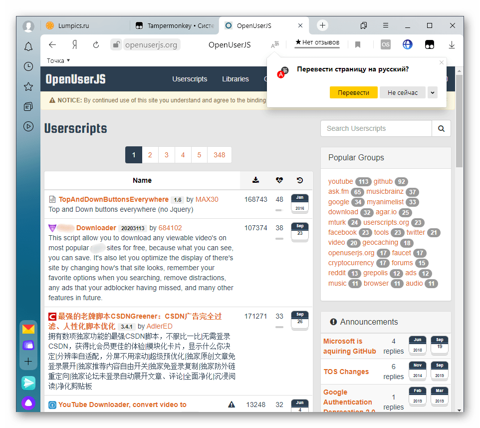Open the Mail app in sidebar
Viewport: 480px width, 428px height.
(x=28, y=329)
